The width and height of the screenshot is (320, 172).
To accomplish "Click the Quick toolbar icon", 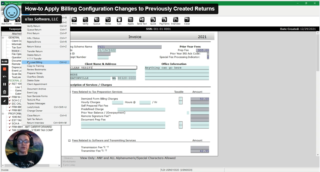I will (153, 21).
